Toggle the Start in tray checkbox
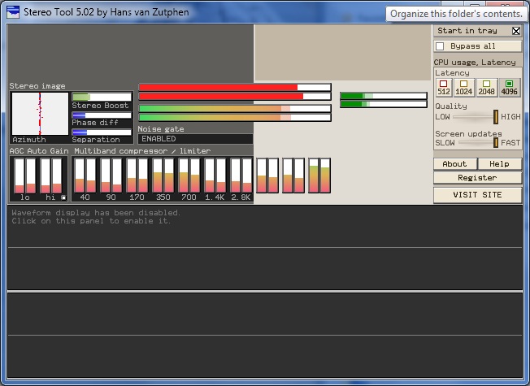The image size is (530, 386). tap(516, 31)
